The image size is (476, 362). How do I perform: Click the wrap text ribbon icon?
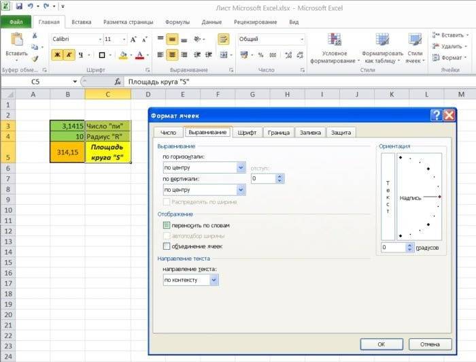pos(223,39)
